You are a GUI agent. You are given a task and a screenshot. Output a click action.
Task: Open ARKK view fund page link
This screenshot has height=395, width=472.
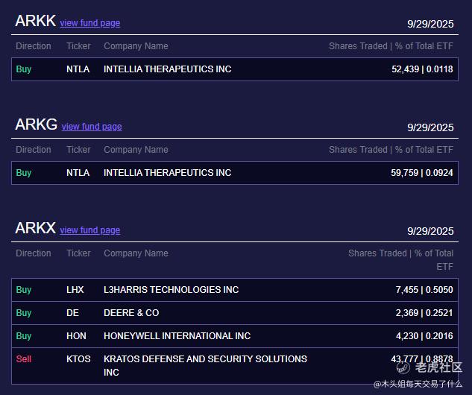click(89, 23)
